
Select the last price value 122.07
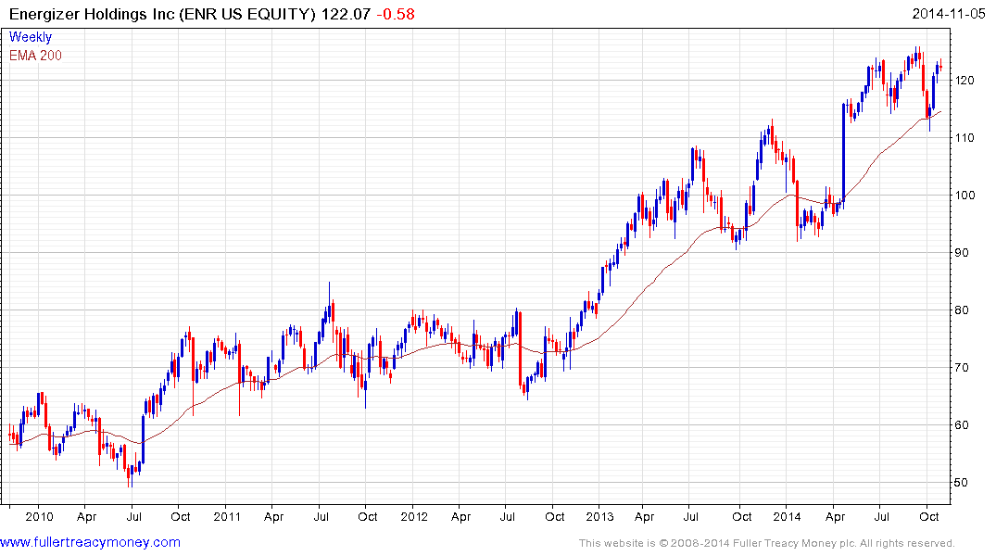tap(345, 14)
